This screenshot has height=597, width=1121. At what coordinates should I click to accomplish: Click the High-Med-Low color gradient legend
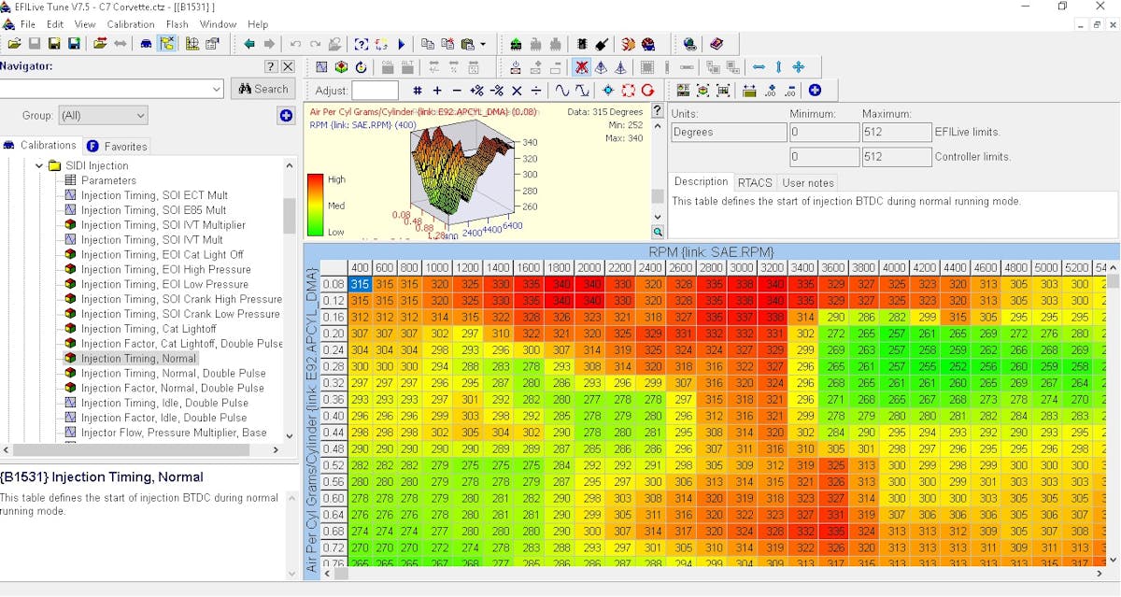point(316,205)
